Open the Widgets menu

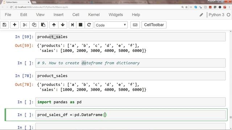[116, 15]
